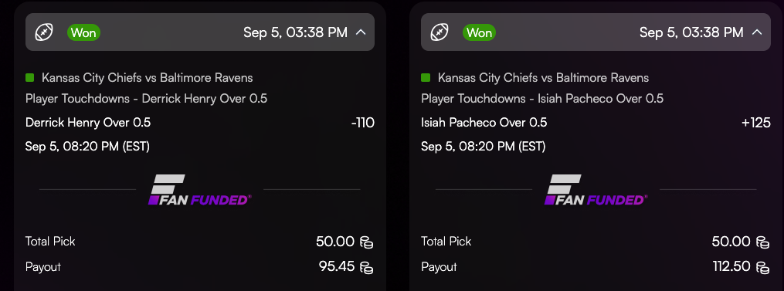
Task: Click the Fan Funded logo in Derrick Henry card
Action: 199,190
